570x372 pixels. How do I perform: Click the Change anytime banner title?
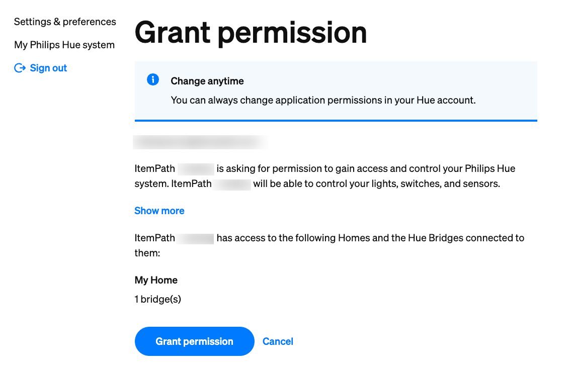(207, 81)
